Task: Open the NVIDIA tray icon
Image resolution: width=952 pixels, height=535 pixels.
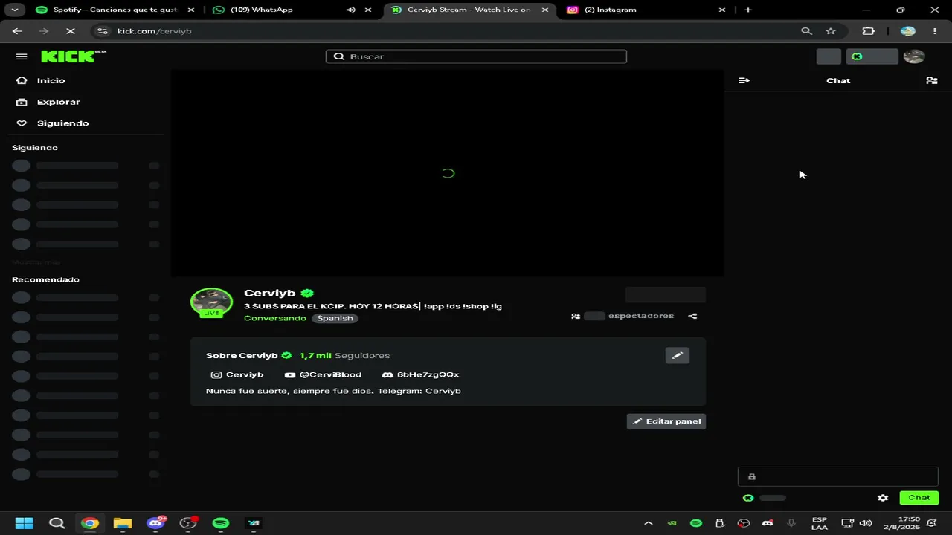Action: click(672, 523)
